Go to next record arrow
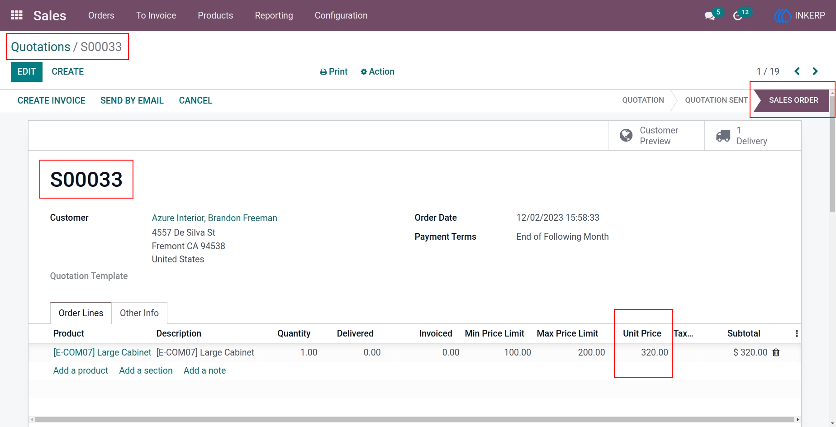This screenshot has height=427, width=836. [815, 71]
